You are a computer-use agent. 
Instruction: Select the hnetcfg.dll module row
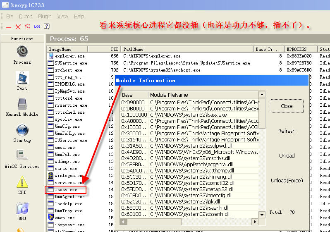click(x=189, y=195)
